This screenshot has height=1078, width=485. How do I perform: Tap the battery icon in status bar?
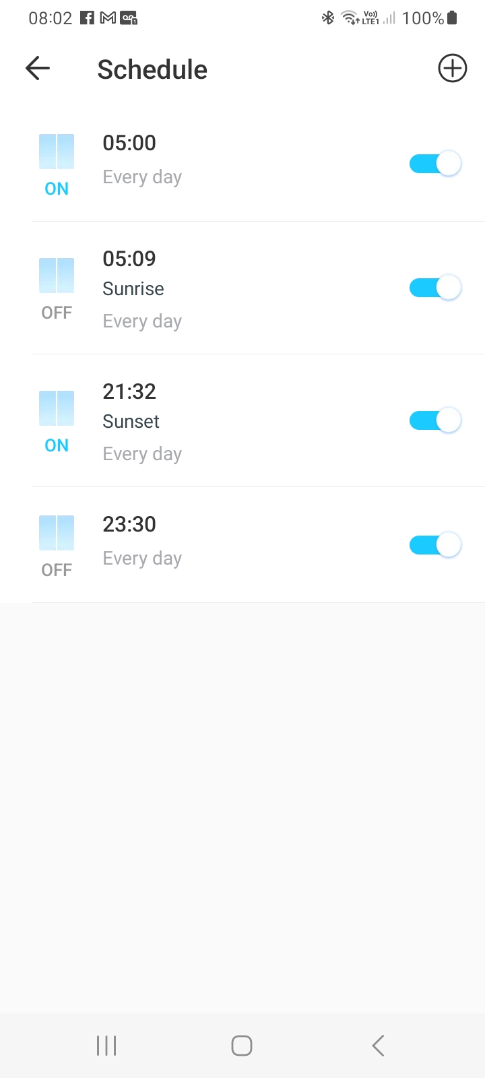(452, 18)
